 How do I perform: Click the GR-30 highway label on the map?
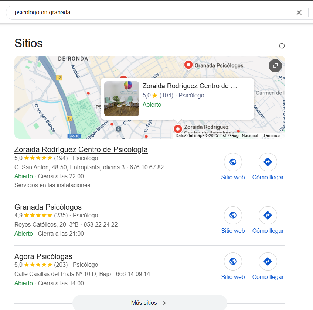(x=74, y=136)
